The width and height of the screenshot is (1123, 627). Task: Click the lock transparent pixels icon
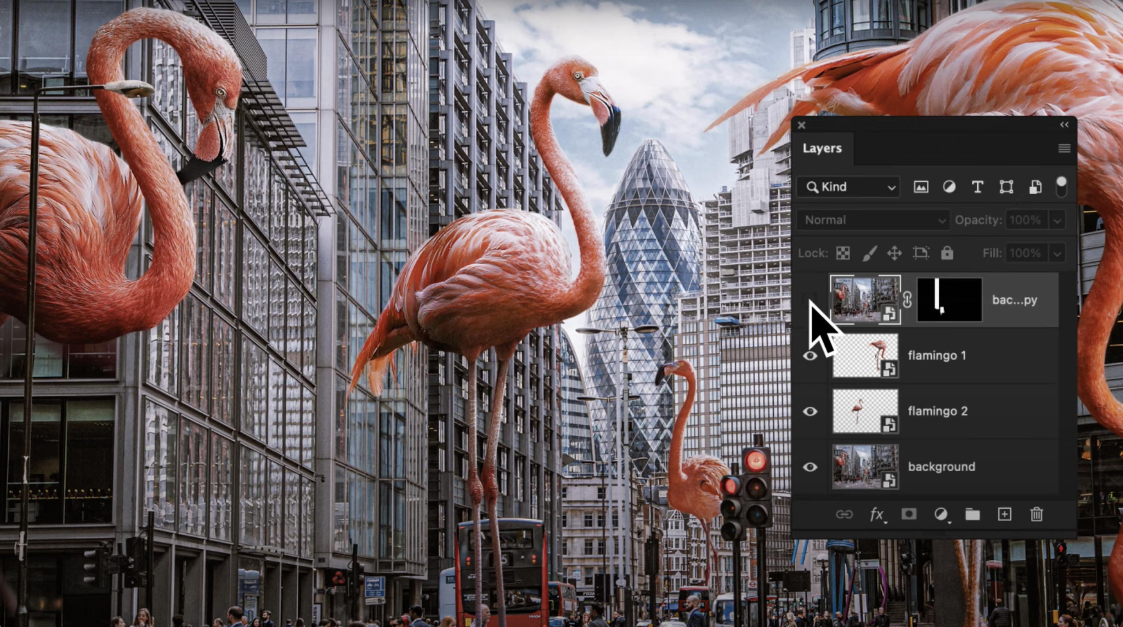(x=843, y=253)
